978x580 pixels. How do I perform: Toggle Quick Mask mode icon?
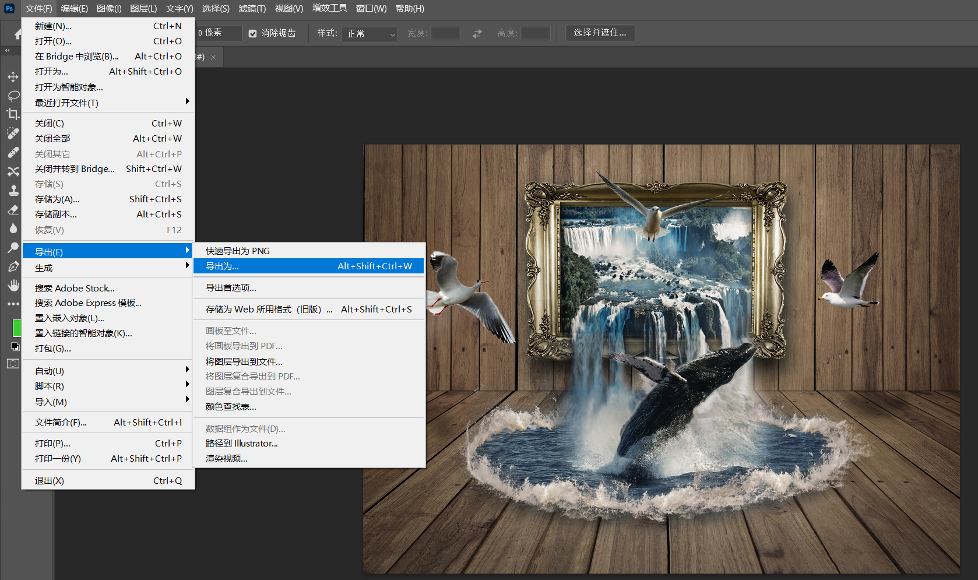pyautogui.click(x=13, y=364)
